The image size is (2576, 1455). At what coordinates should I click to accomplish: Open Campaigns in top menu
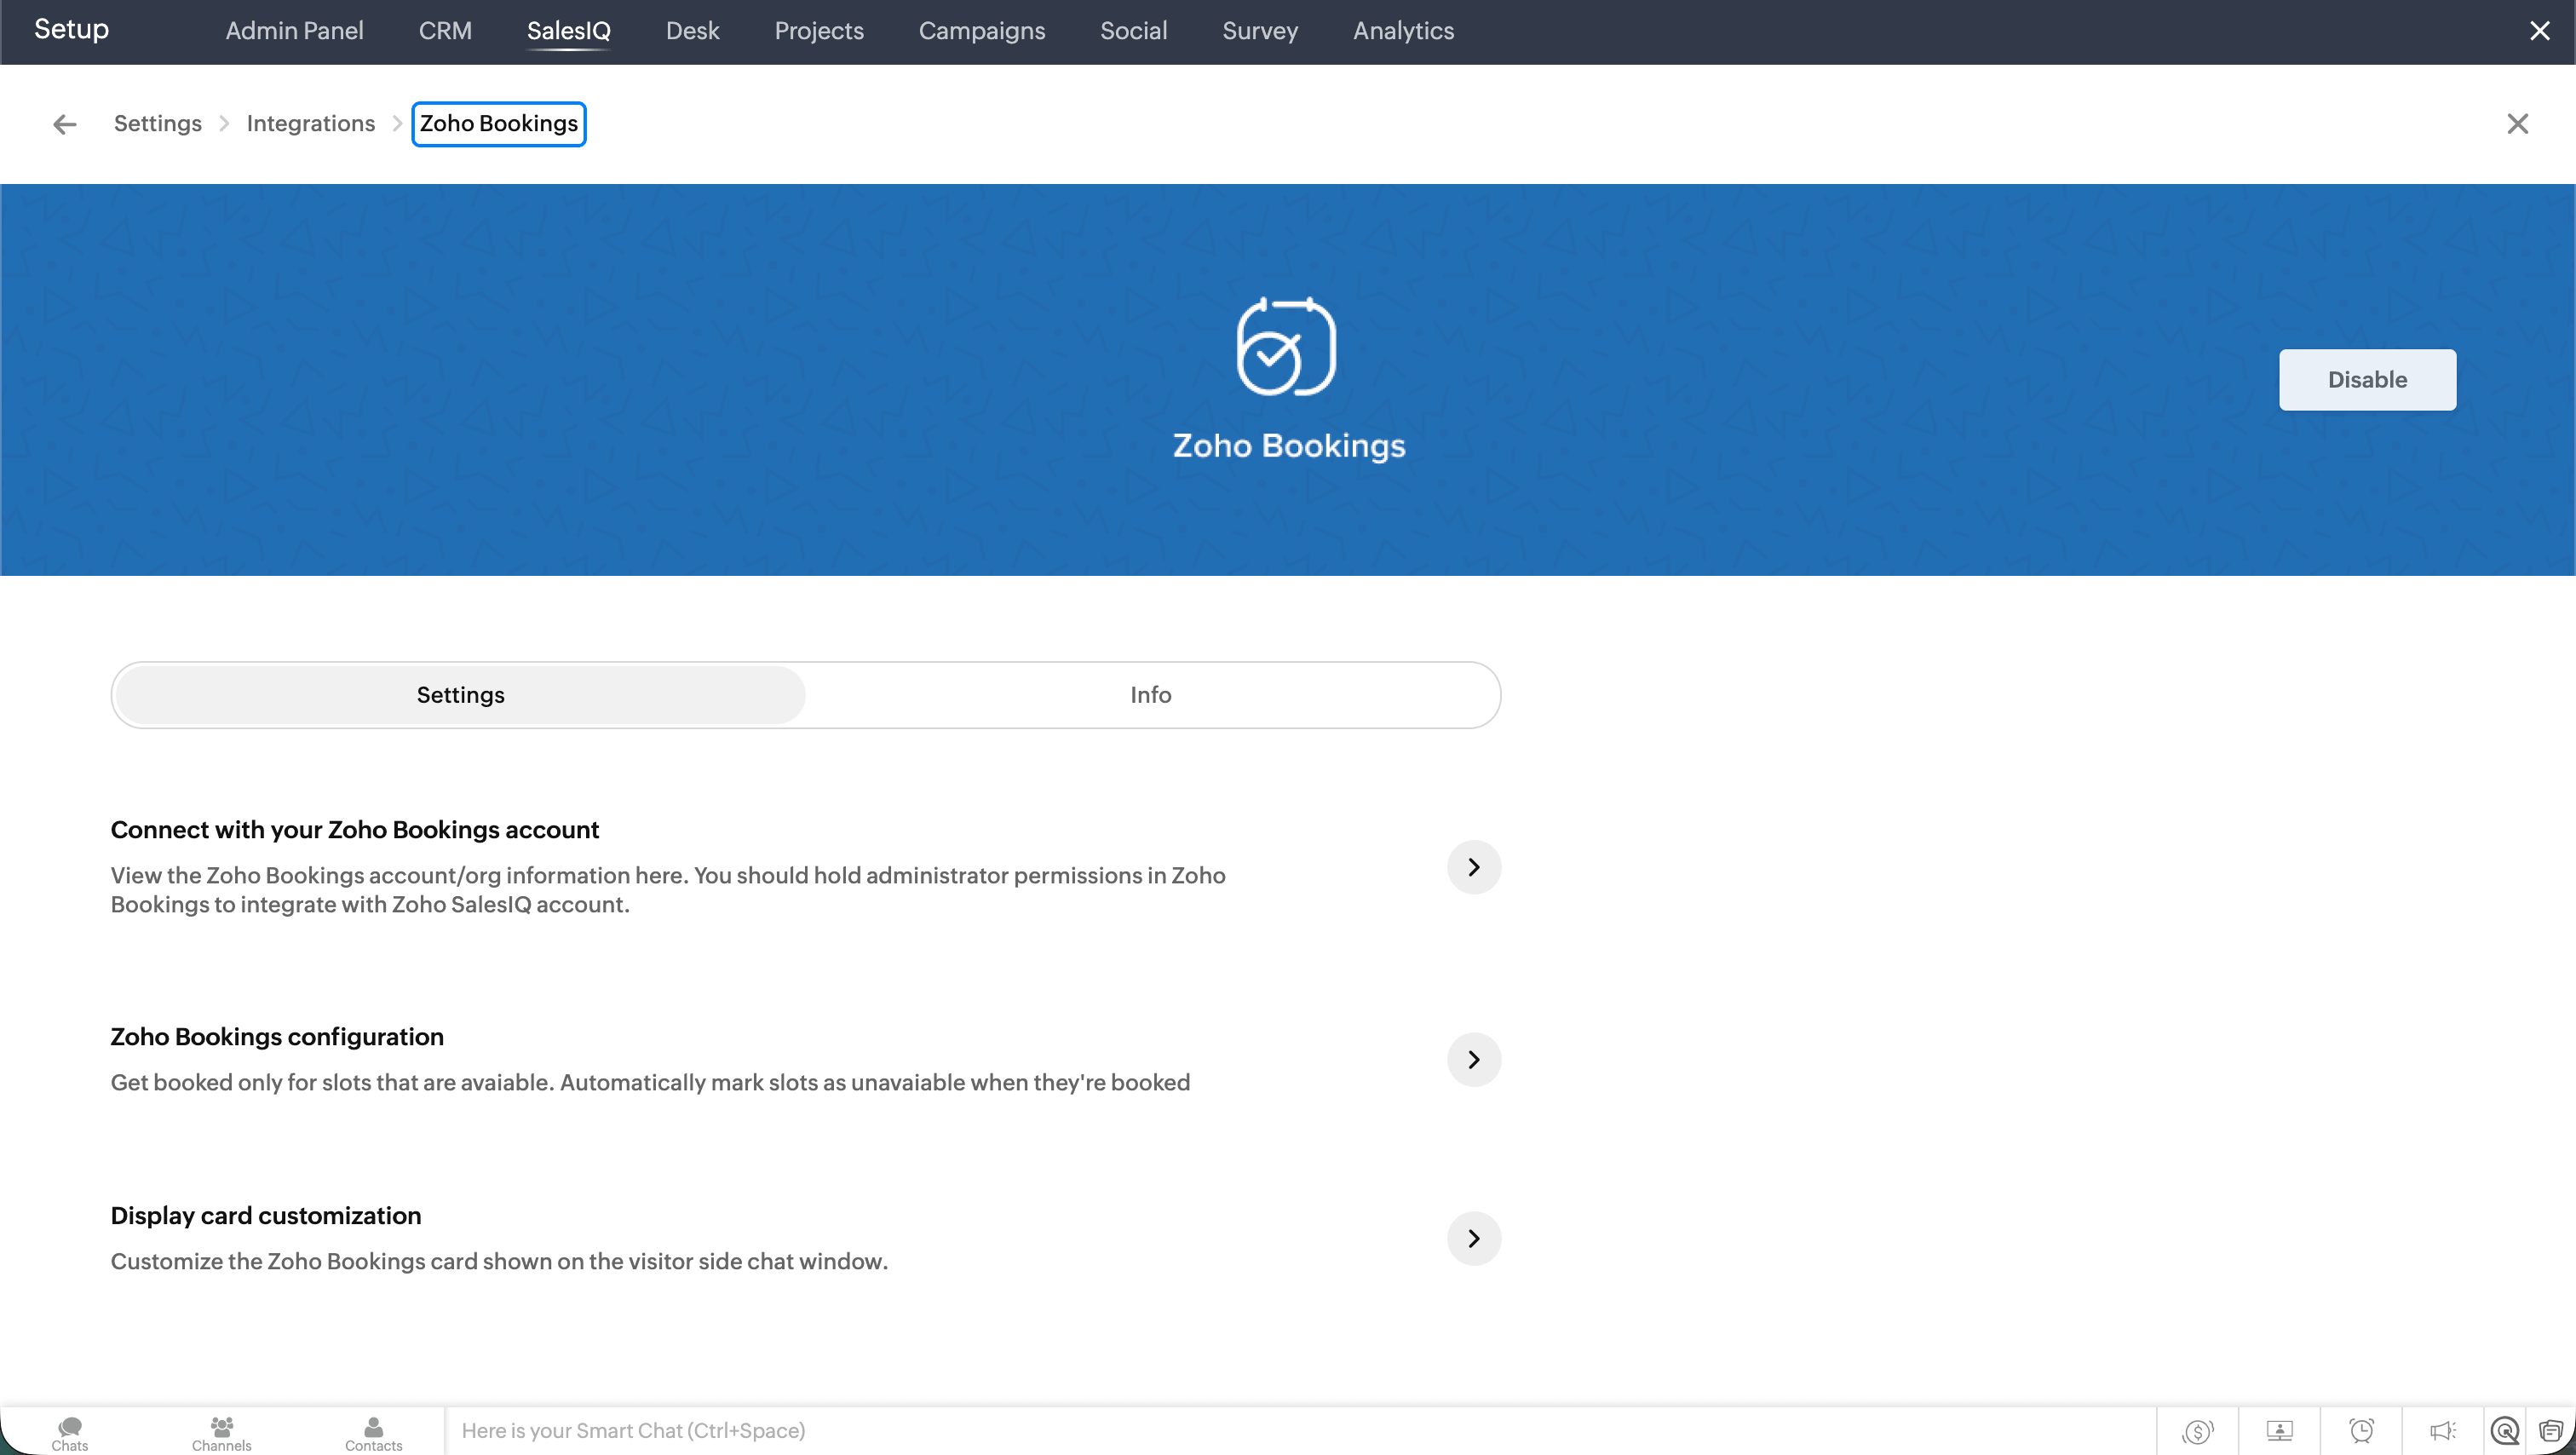pyautogui.click(x=982, y=31)
